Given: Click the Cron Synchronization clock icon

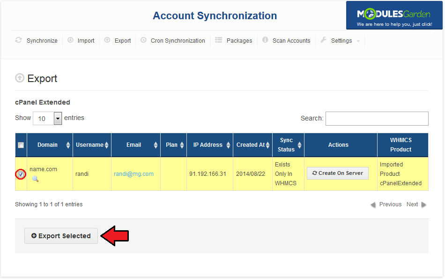Looking at the screenshot, I should click(144, 40).
